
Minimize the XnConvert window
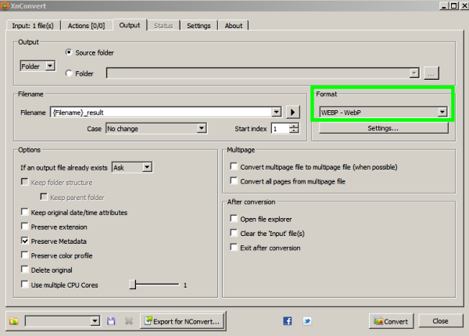click(444, 5)
